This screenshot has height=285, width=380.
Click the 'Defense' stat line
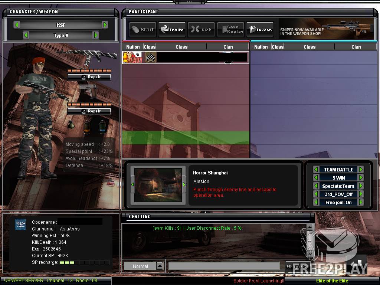89,165
